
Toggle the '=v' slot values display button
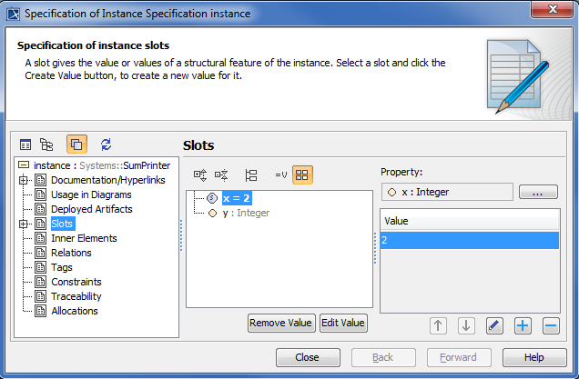[x=280, y=175]
